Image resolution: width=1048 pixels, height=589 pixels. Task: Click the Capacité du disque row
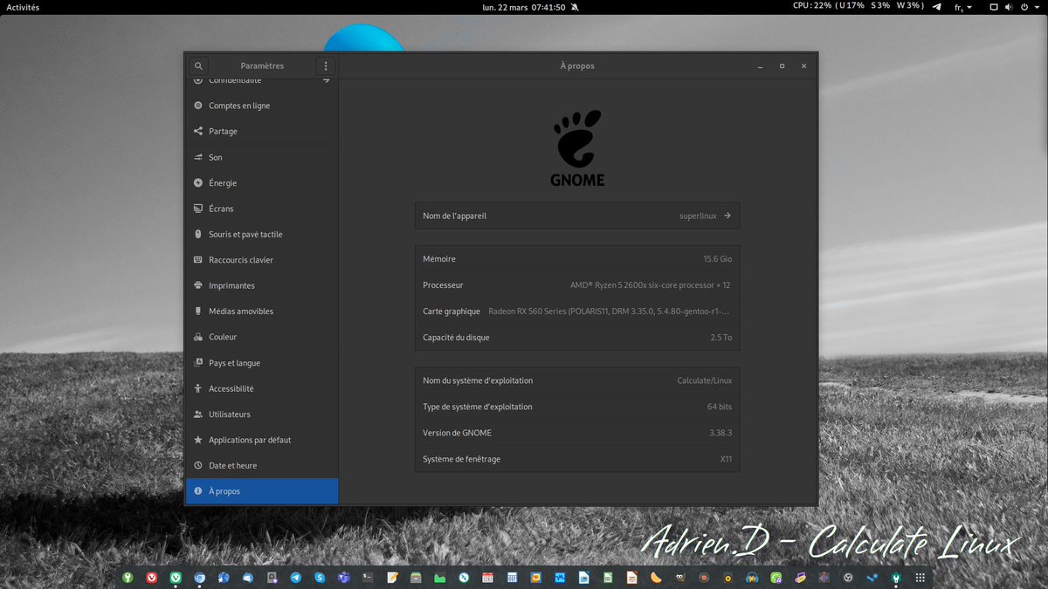[x=577, y=338]
